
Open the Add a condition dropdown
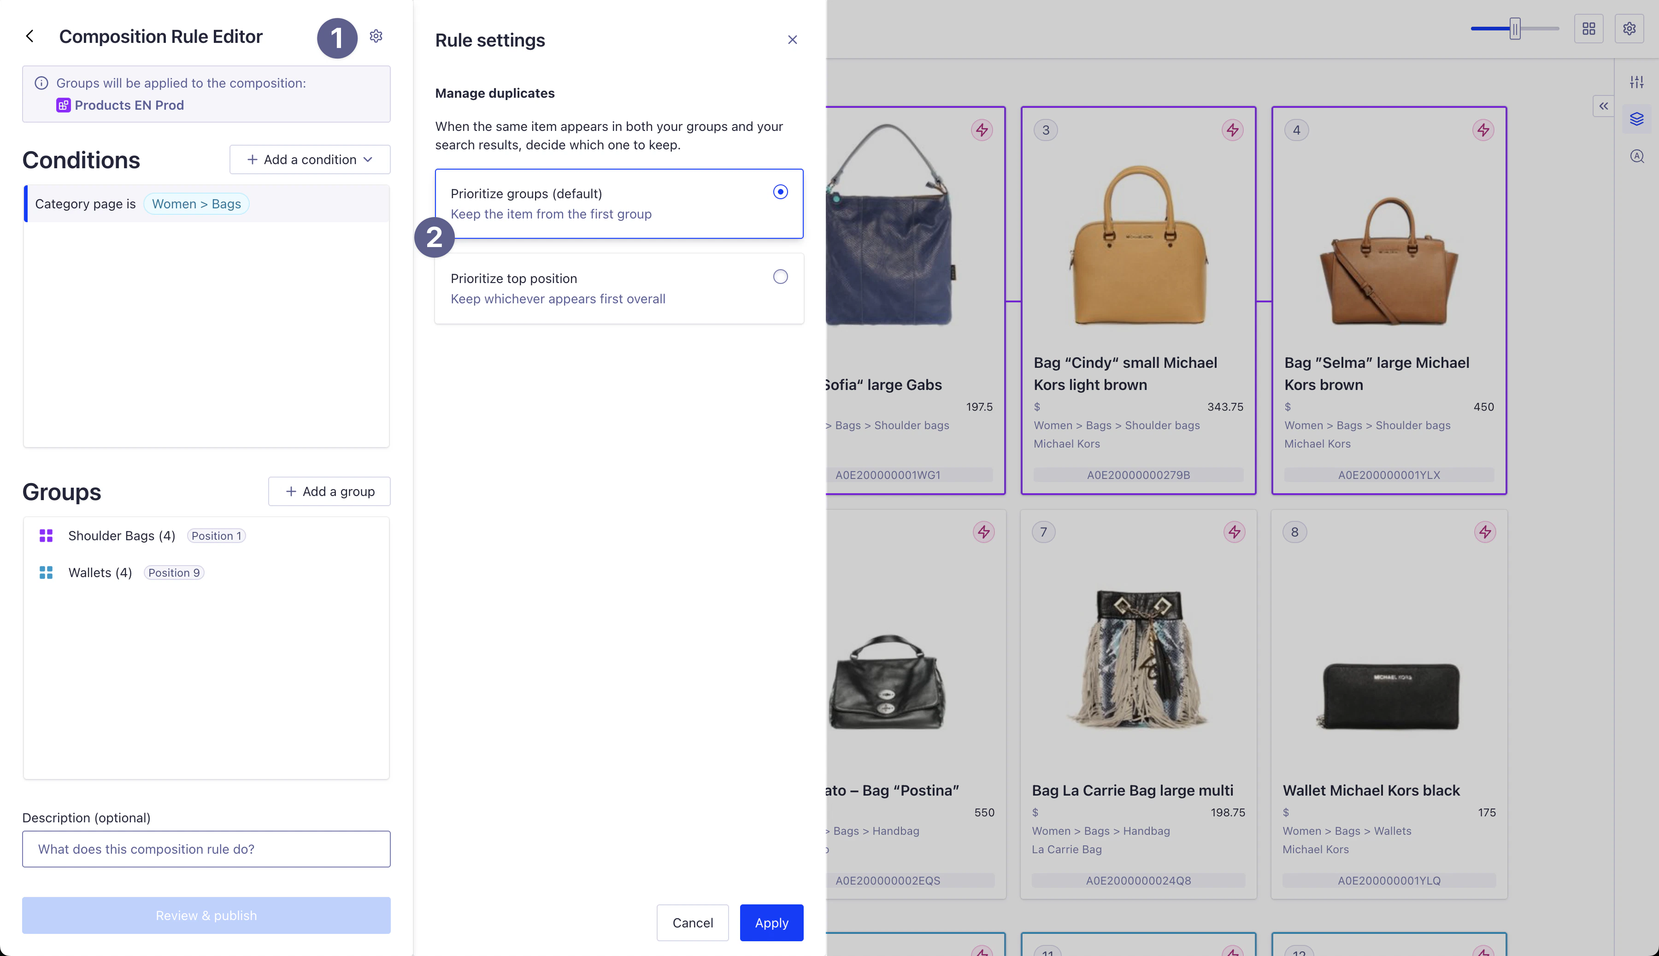pos(310,159)
